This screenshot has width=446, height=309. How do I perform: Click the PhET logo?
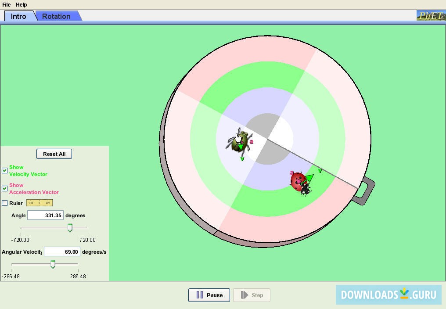[431, 15]
